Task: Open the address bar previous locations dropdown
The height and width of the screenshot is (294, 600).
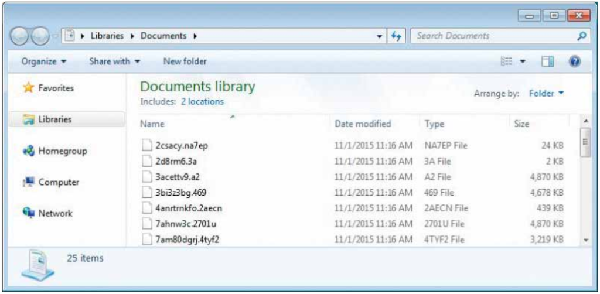Action: point(379,37)
